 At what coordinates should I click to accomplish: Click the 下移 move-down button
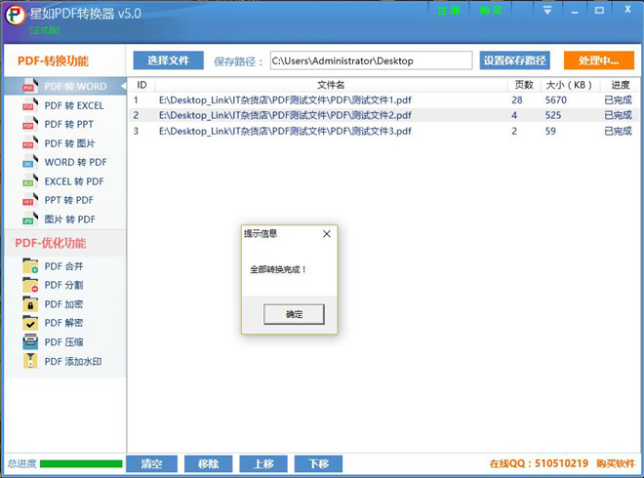click(318, 464)
